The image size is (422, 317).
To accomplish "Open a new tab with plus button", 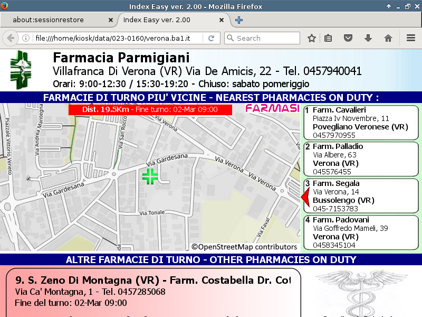I will pyautogui.click(x=239, y=20).
